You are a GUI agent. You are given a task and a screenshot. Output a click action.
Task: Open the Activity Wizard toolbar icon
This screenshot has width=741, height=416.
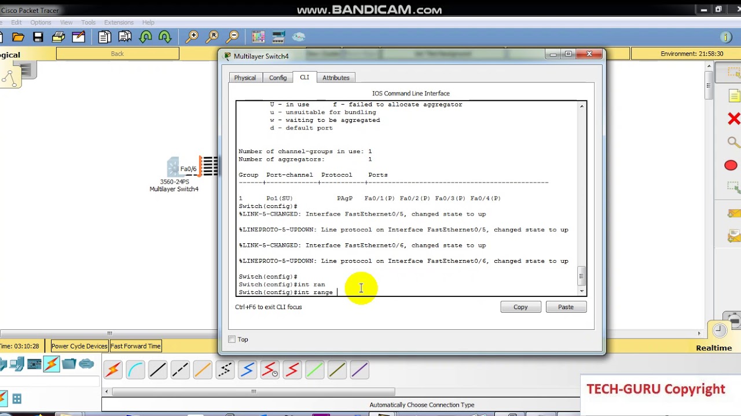click(x=78, y=37)
